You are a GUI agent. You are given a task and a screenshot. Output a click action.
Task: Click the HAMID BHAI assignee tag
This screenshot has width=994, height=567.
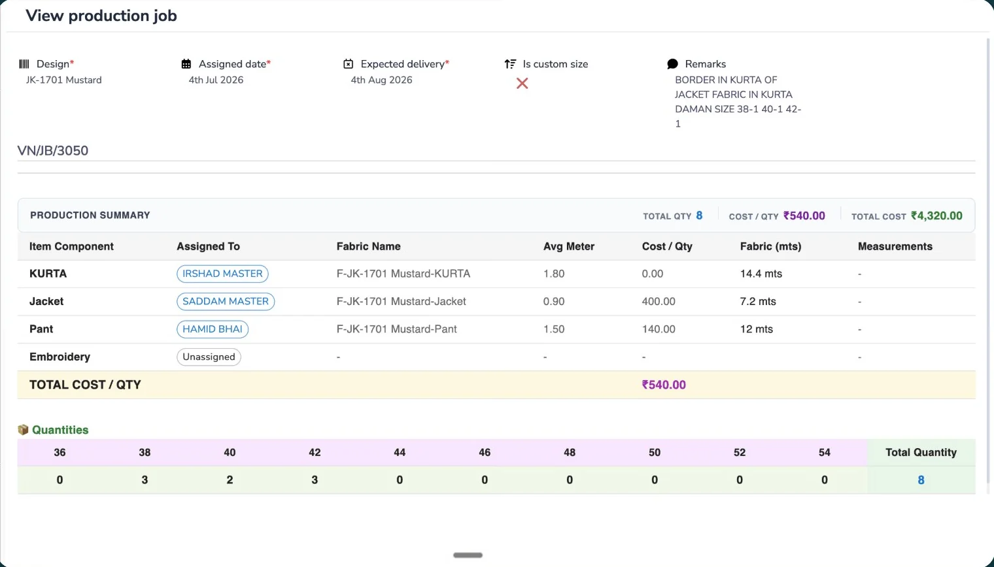213,329
